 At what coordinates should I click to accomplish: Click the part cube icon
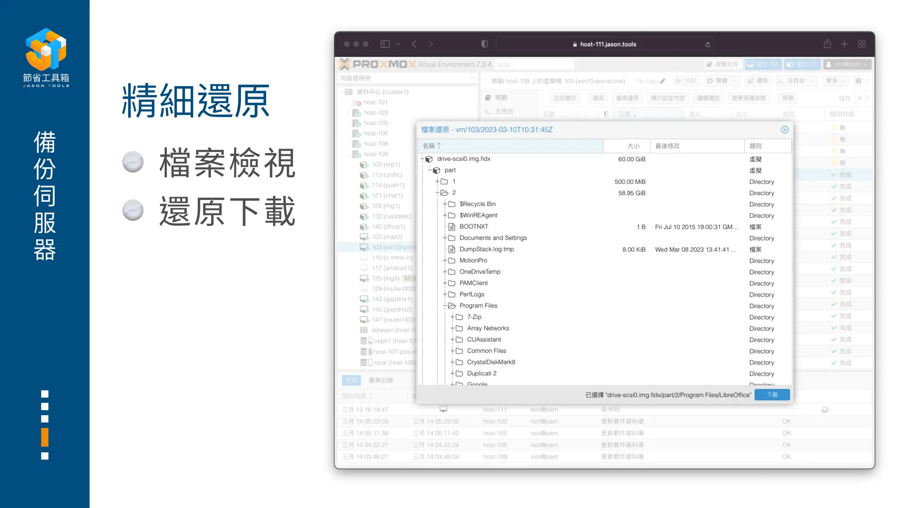click(x=437, y=170)
